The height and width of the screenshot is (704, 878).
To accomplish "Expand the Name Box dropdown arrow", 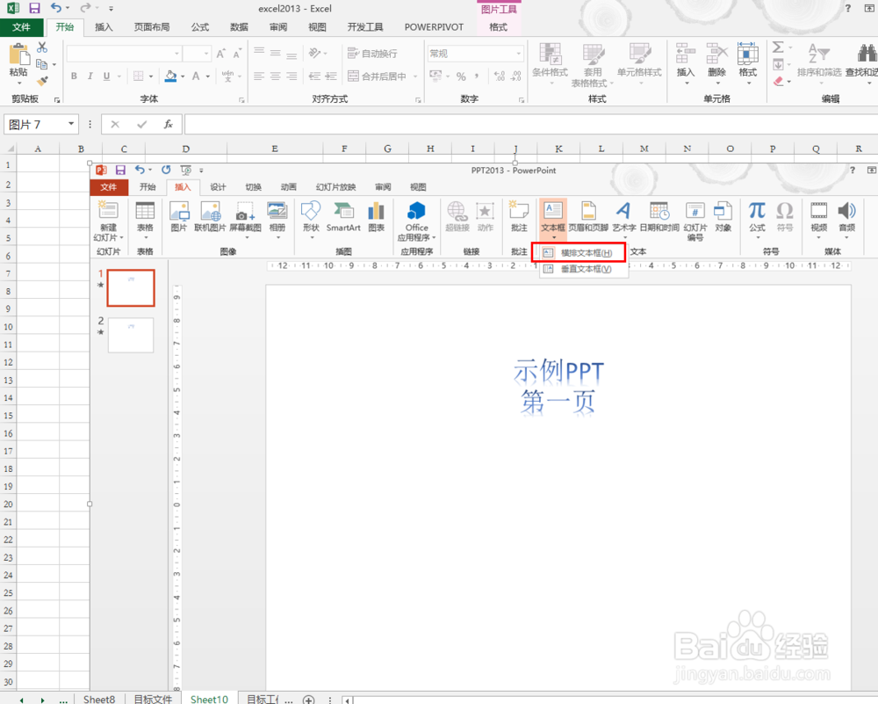I will [71, 124].
